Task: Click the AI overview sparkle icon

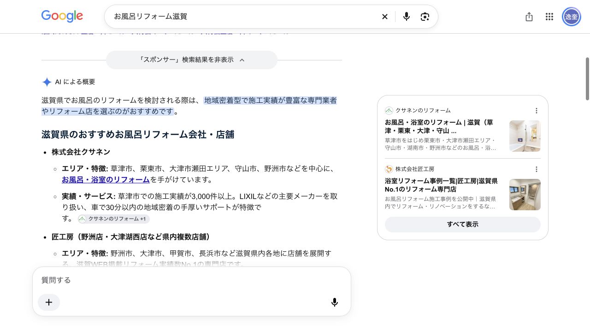Action: [47, 82]
